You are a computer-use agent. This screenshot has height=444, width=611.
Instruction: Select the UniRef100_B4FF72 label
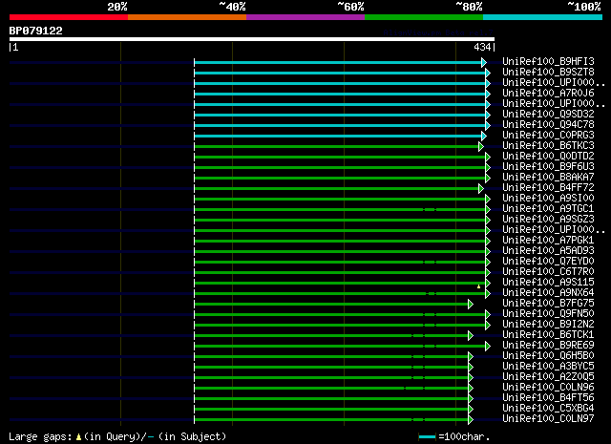[548, 187]
